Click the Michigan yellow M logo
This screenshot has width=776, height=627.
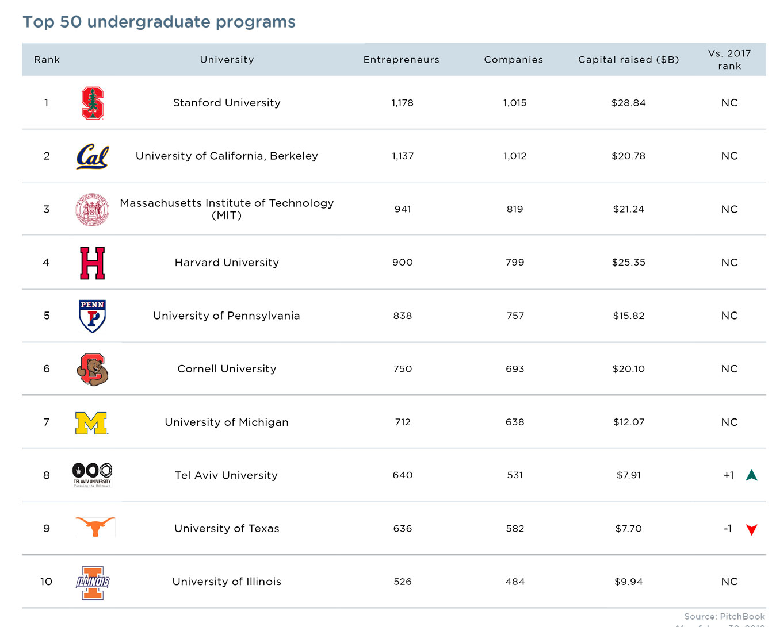[91, 422]
